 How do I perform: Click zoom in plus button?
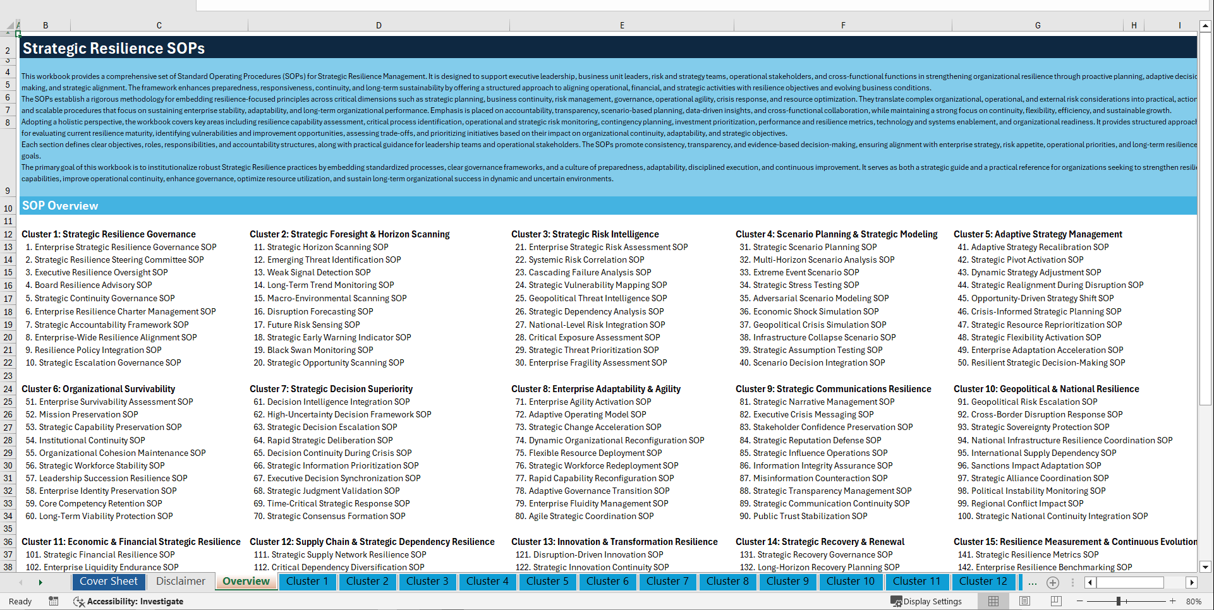coord(1173,601)
